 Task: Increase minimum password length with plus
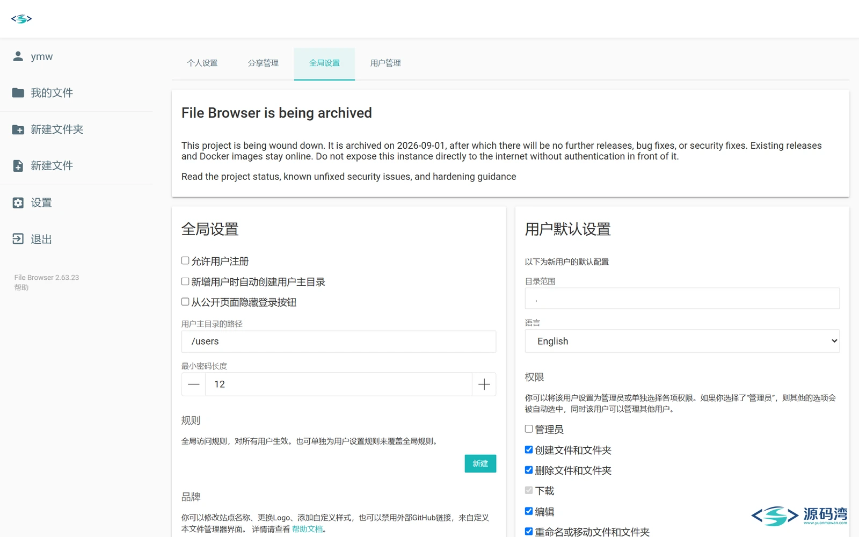[x=484, y=384]
